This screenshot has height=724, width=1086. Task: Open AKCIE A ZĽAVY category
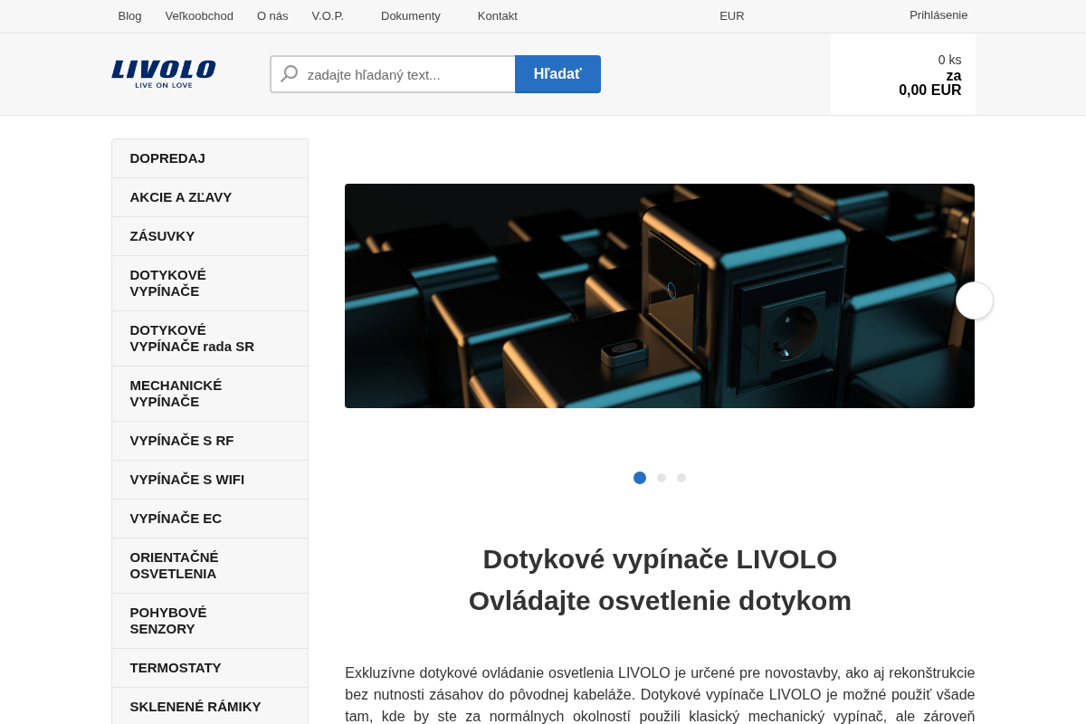(x=210, y=197)
